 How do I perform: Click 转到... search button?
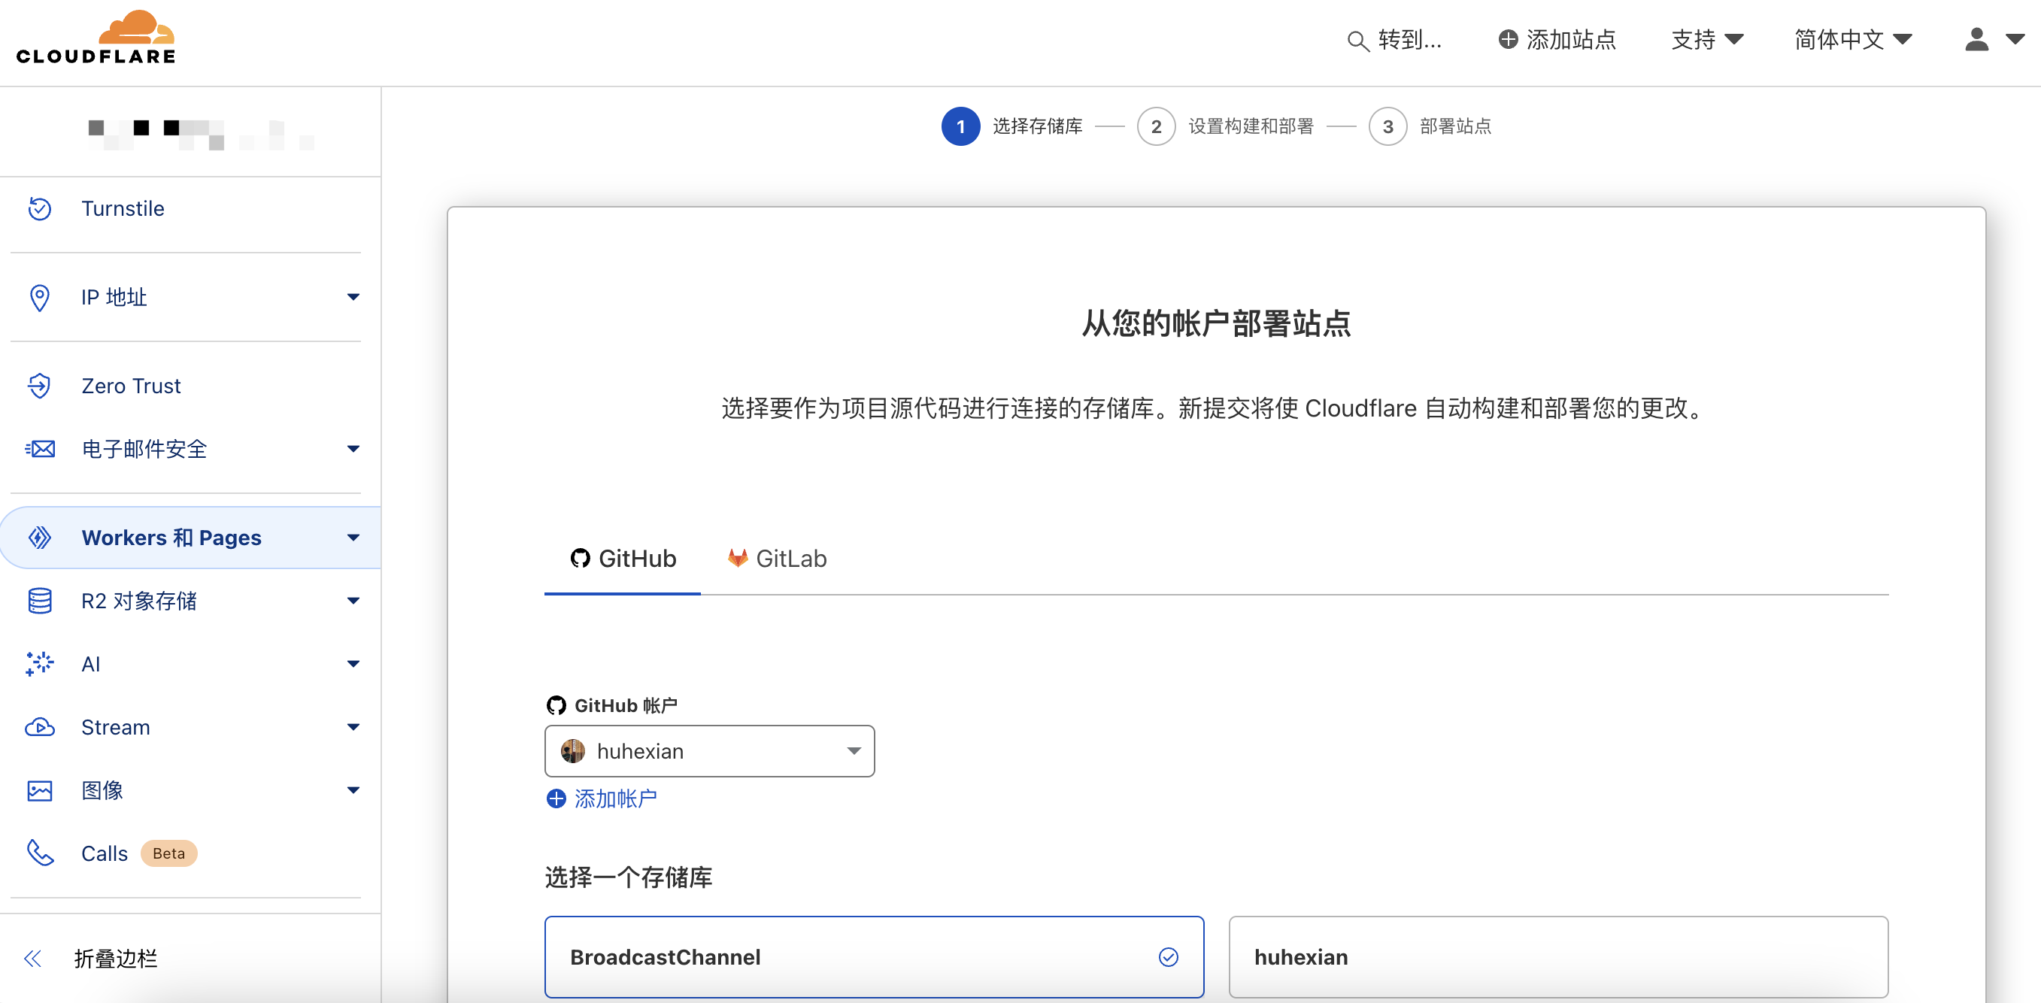[x=1394, y=39]
